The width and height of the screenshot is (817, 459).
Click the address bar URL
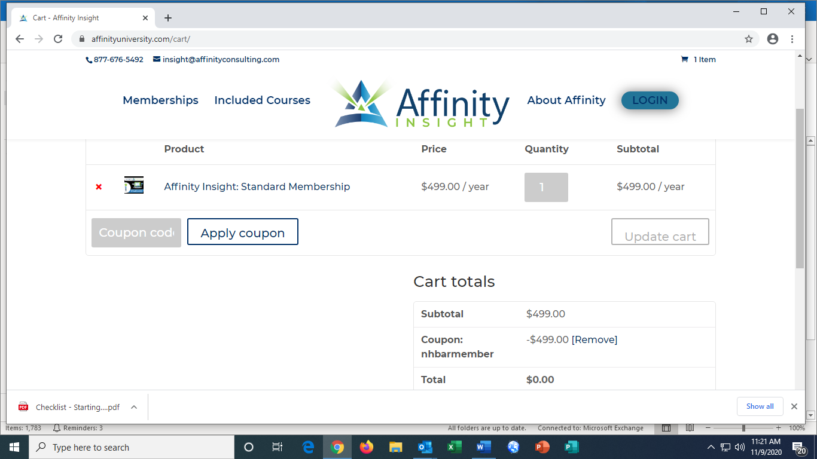[x=141, y=39]
